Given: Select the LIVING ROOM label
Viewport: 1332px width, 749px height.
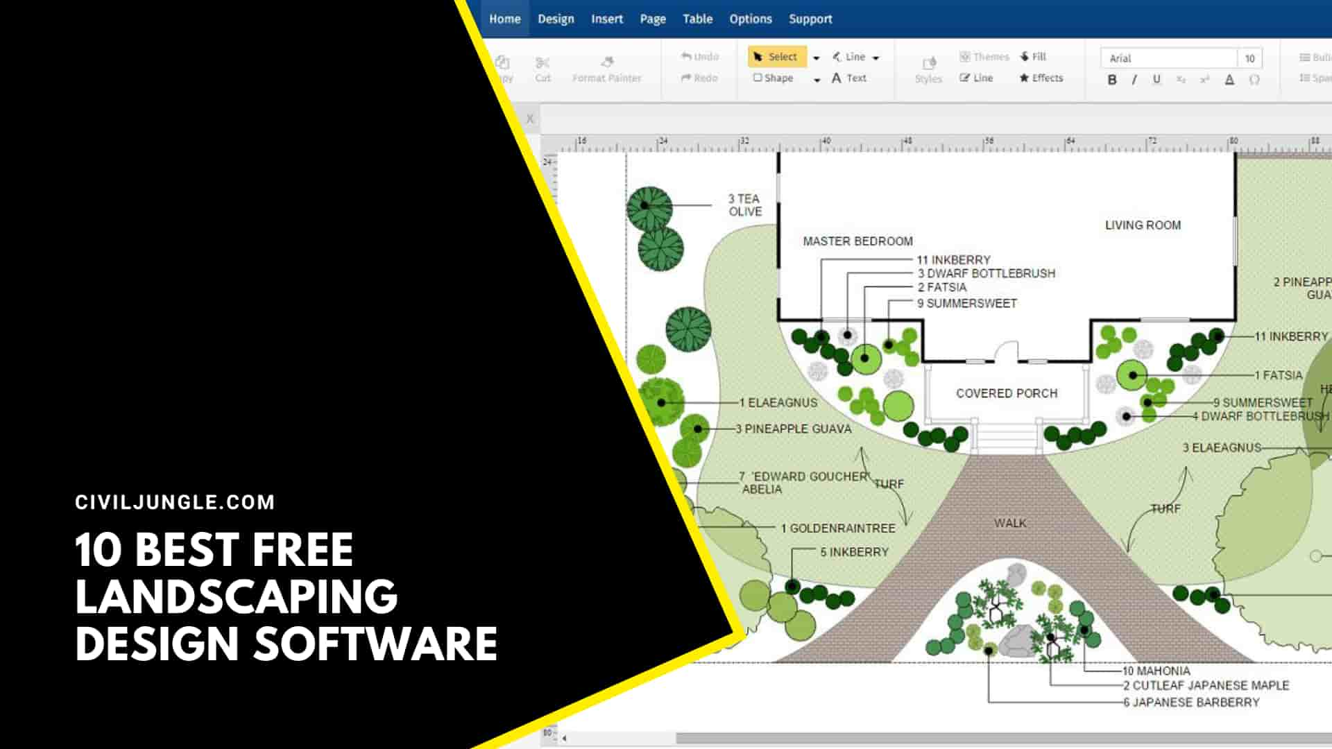Looking at the screenshot, I should tap(1143, 225).
